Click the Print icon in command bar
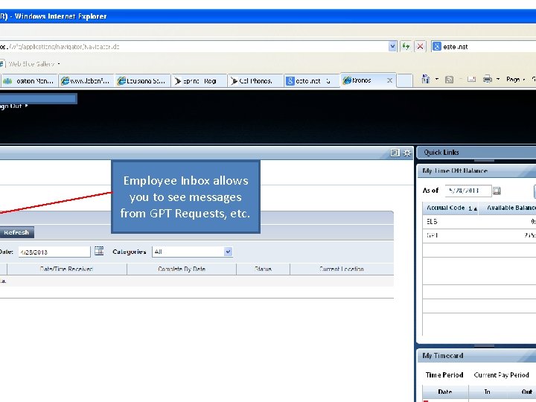The height and width of the screenshot is (402, 536). (488, 80)
